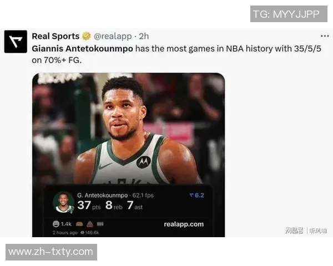333x266 pixels.
Task: Open the realapp.com link in the card
Action: (x=184, y=224)
